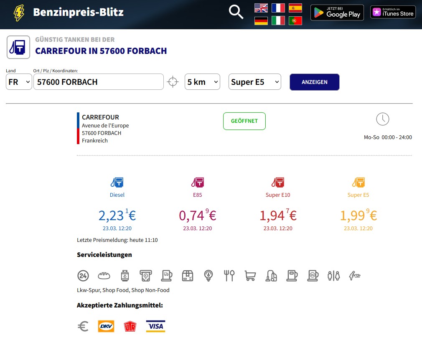422x348 pixels.
Task: Click 'Letzte Preismeldung: heute 11:10' text
Action: 117,240
